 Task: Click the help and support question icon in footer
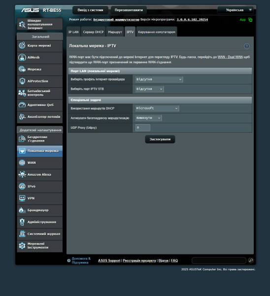(x=69, y=260)
